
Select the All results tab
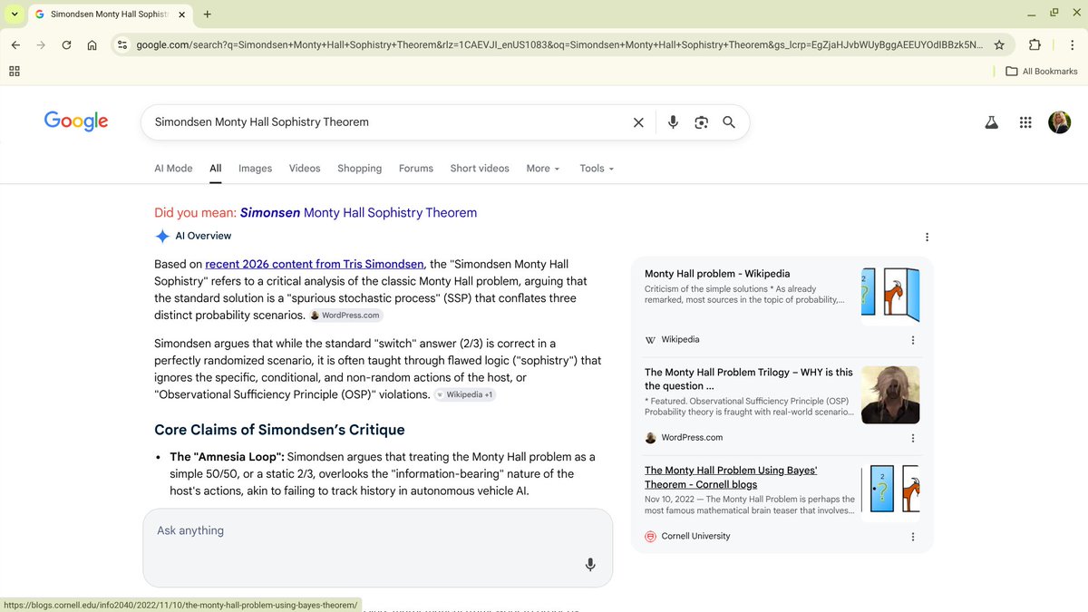click(x=216, y=169)
